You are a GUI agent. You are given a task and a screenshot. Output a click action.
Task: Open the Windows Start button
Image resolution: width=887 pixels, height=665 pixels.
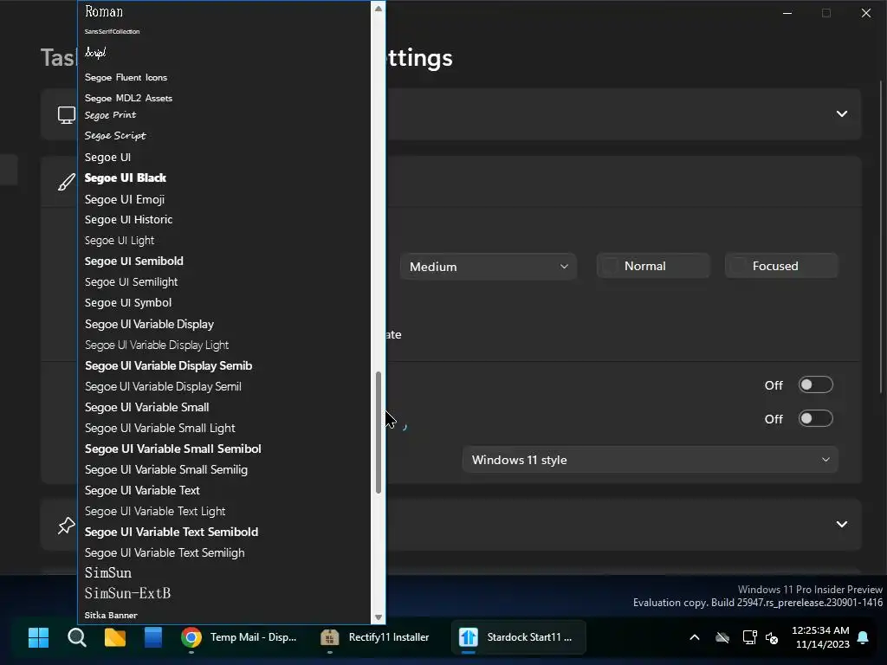(38, 638)
